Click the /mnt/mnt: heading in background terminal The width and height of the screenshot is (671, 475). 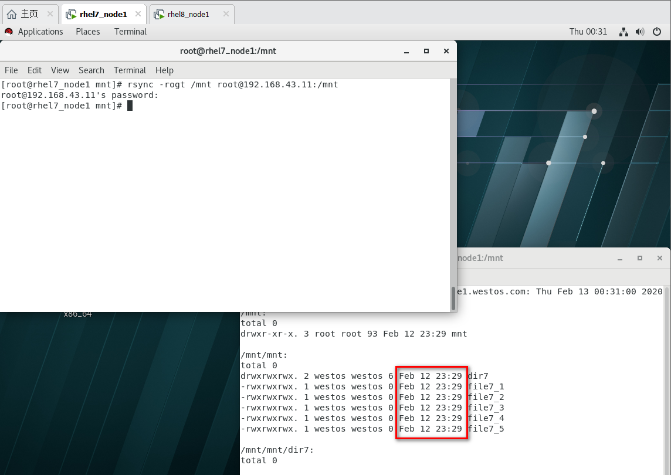pyautogui.click(x=264, y=355)
